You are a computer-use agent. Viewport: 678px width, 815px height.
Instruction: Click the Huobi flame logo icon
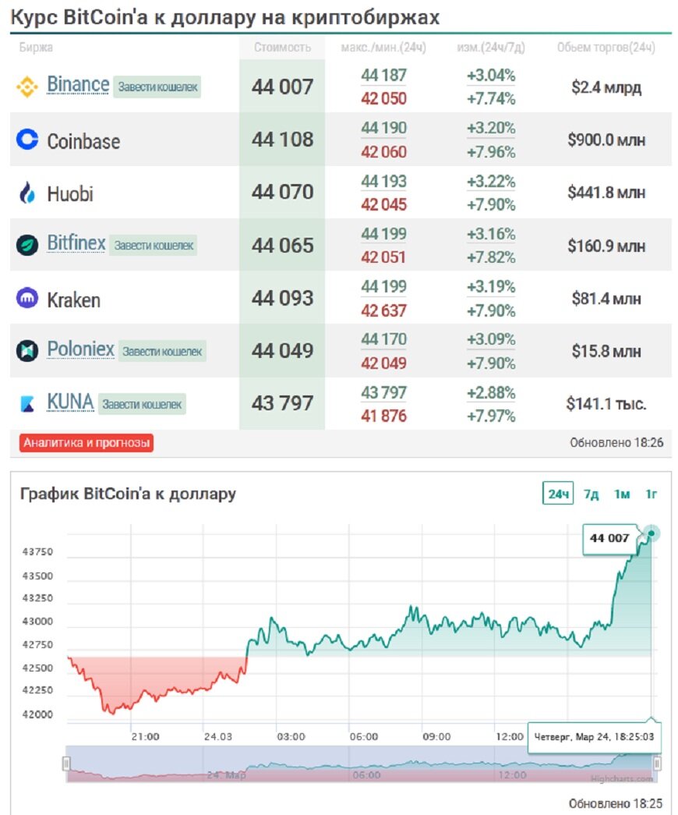click(x=27, y=193)
